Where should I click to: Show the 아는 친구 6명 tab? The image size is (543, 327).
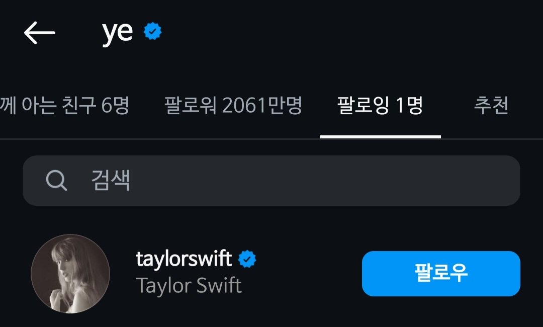tap(64, 106)
